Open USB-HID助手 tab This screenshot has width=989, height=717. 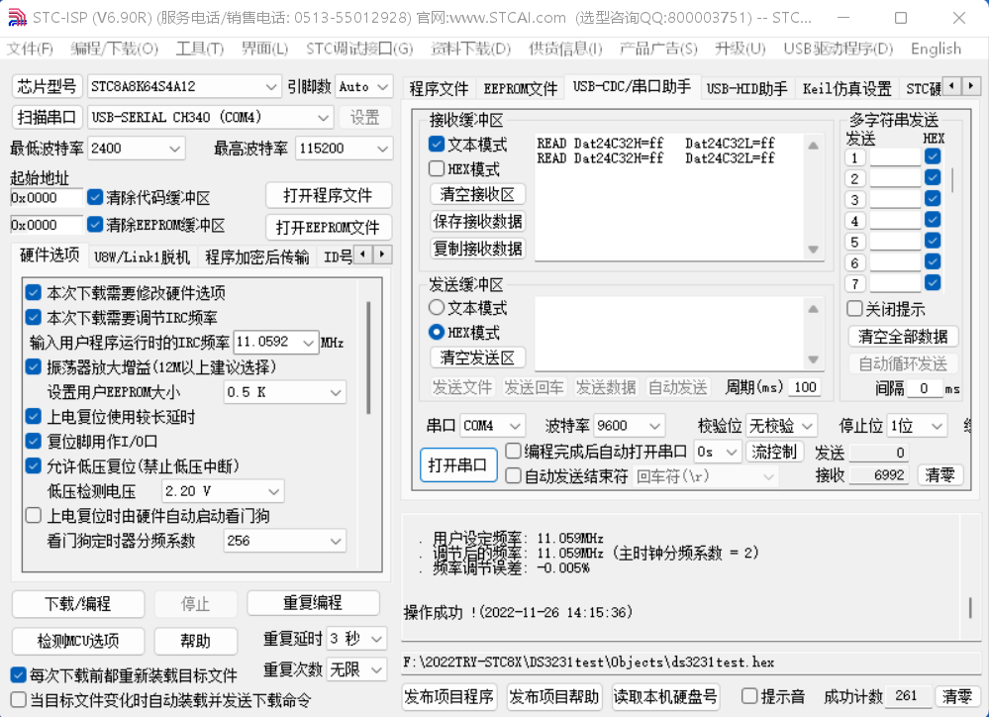746,89
